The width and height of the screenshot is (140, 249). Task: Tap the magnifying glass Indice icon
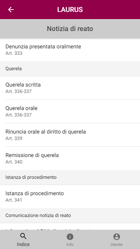click(x=23, y=236)
